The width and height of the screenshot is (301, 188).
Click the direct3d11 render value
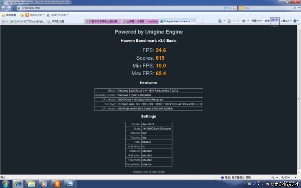coord(157,124)
